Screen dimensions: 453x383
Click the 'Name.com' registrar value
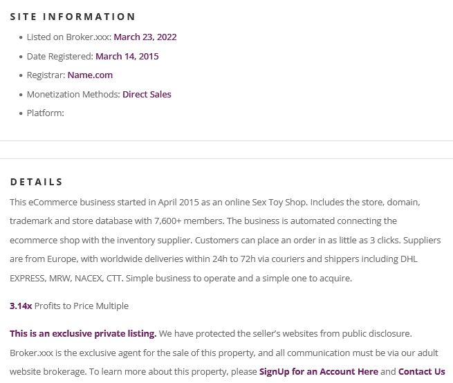(x=90, y=75)
